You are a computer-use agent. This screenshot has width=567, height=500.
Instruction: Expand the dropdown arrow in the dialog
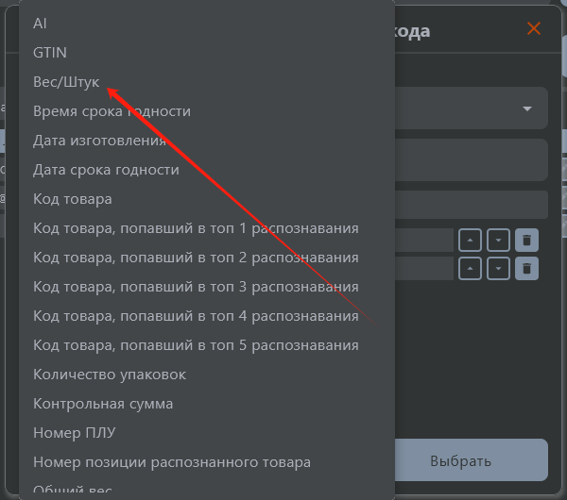[527, 108]
